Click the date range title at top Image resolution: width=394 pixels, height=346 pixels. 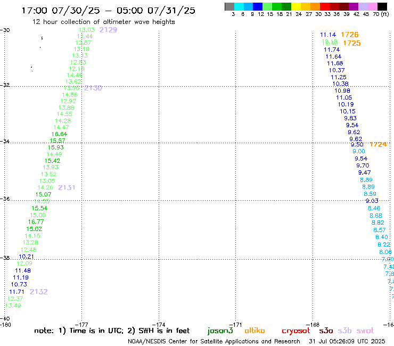coord(108,11)
